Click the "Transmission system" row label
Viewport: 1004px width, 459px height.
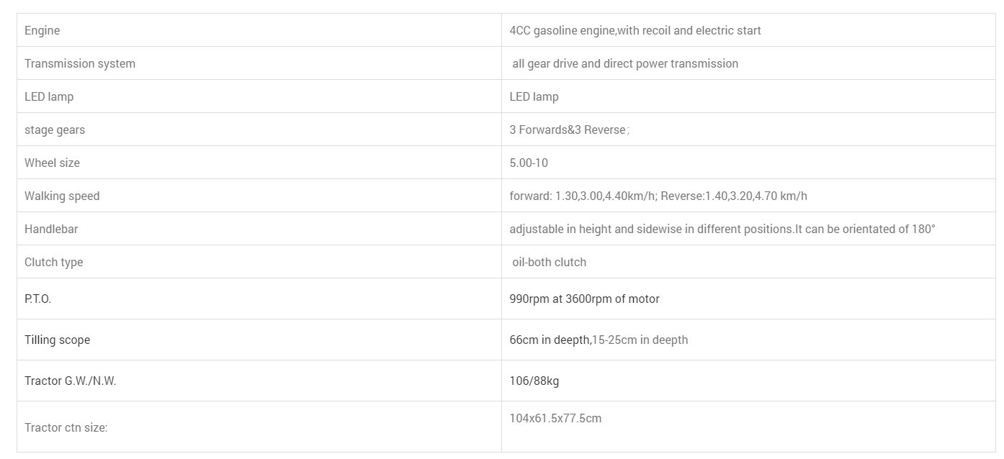(x=80, y=63)
